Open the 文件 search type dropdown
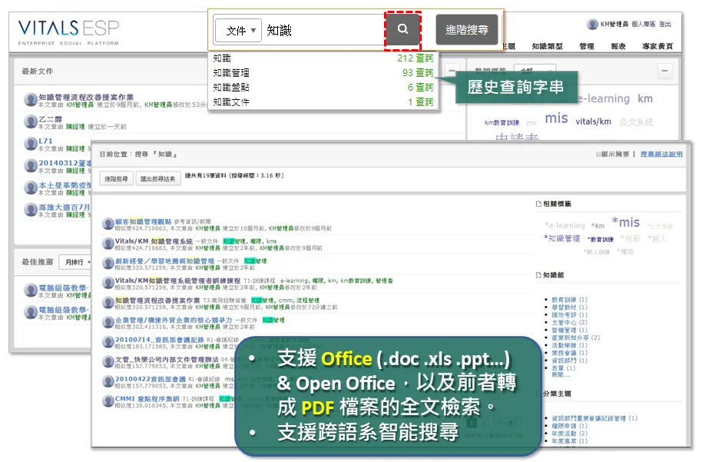Viewport: 702px width, 462px height. pyautogui.click(x=238, y=31)
